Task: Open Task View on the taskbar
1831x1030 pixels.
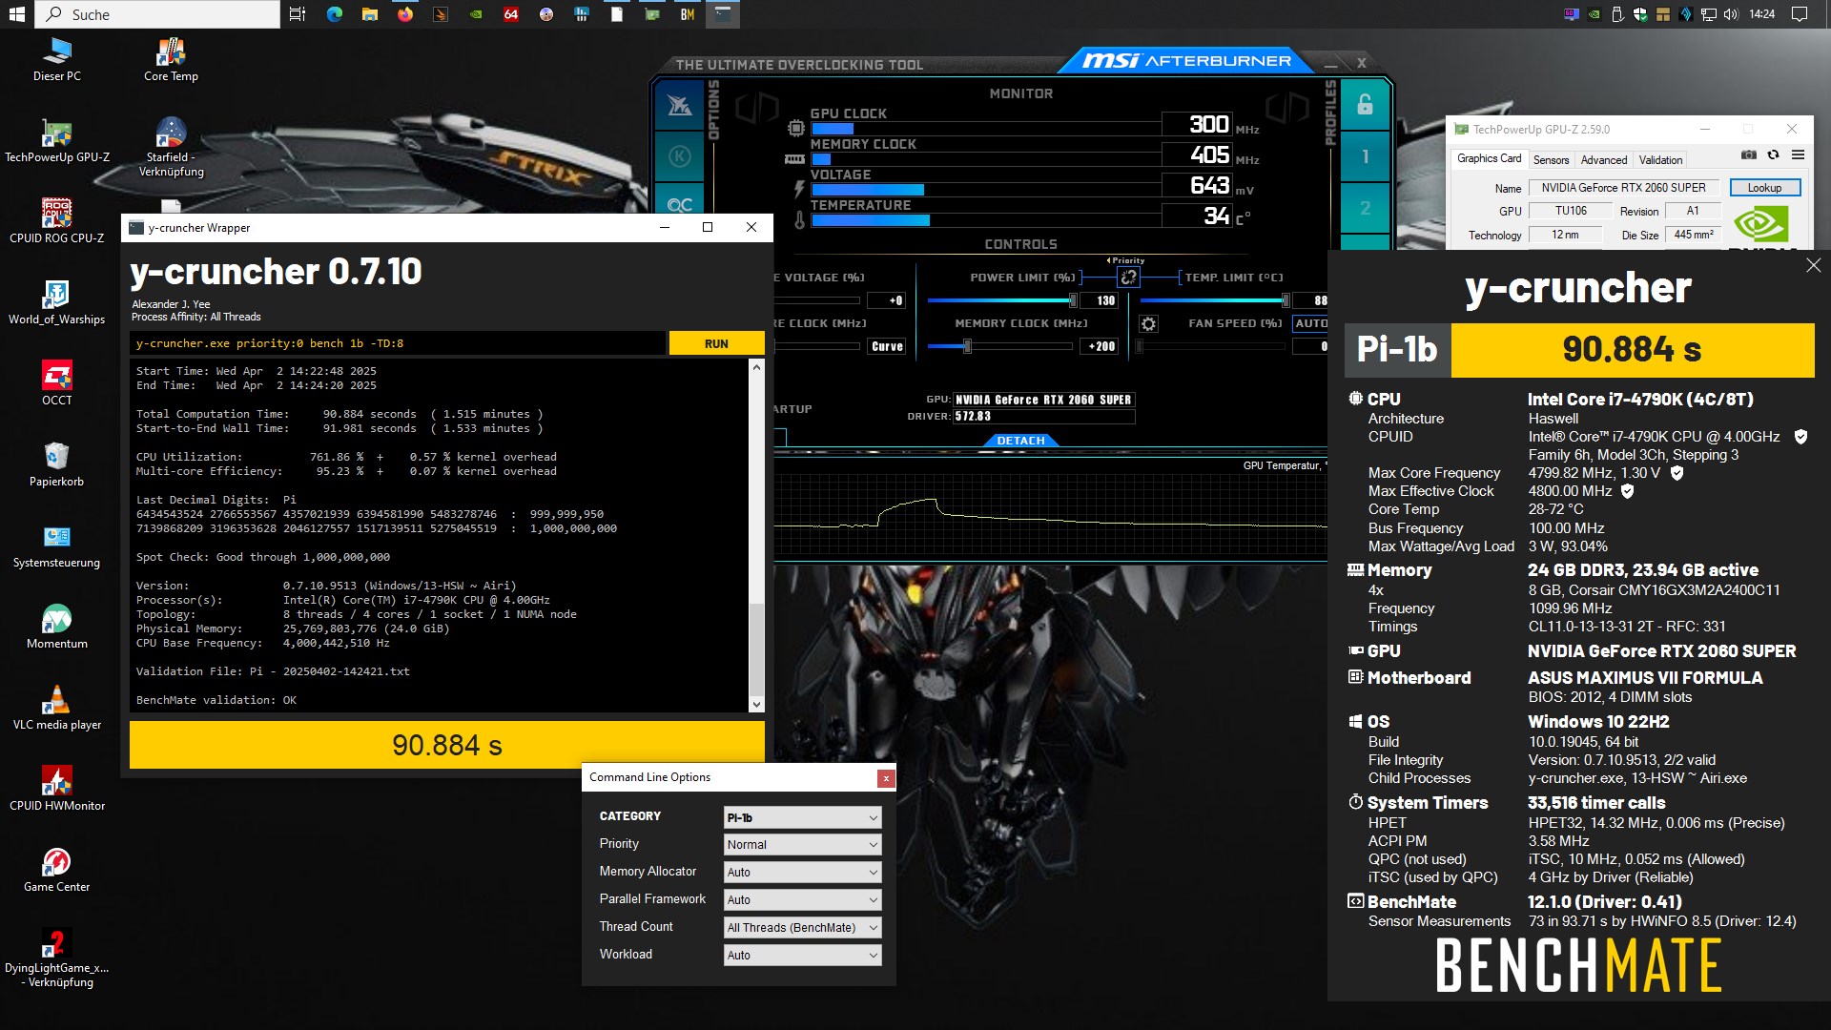Action: pyautogui.click(x=298, y=14)
